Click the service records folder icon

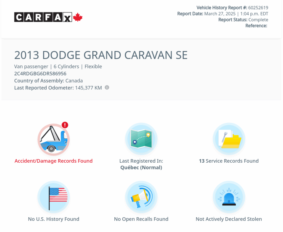tap(229, 139)
